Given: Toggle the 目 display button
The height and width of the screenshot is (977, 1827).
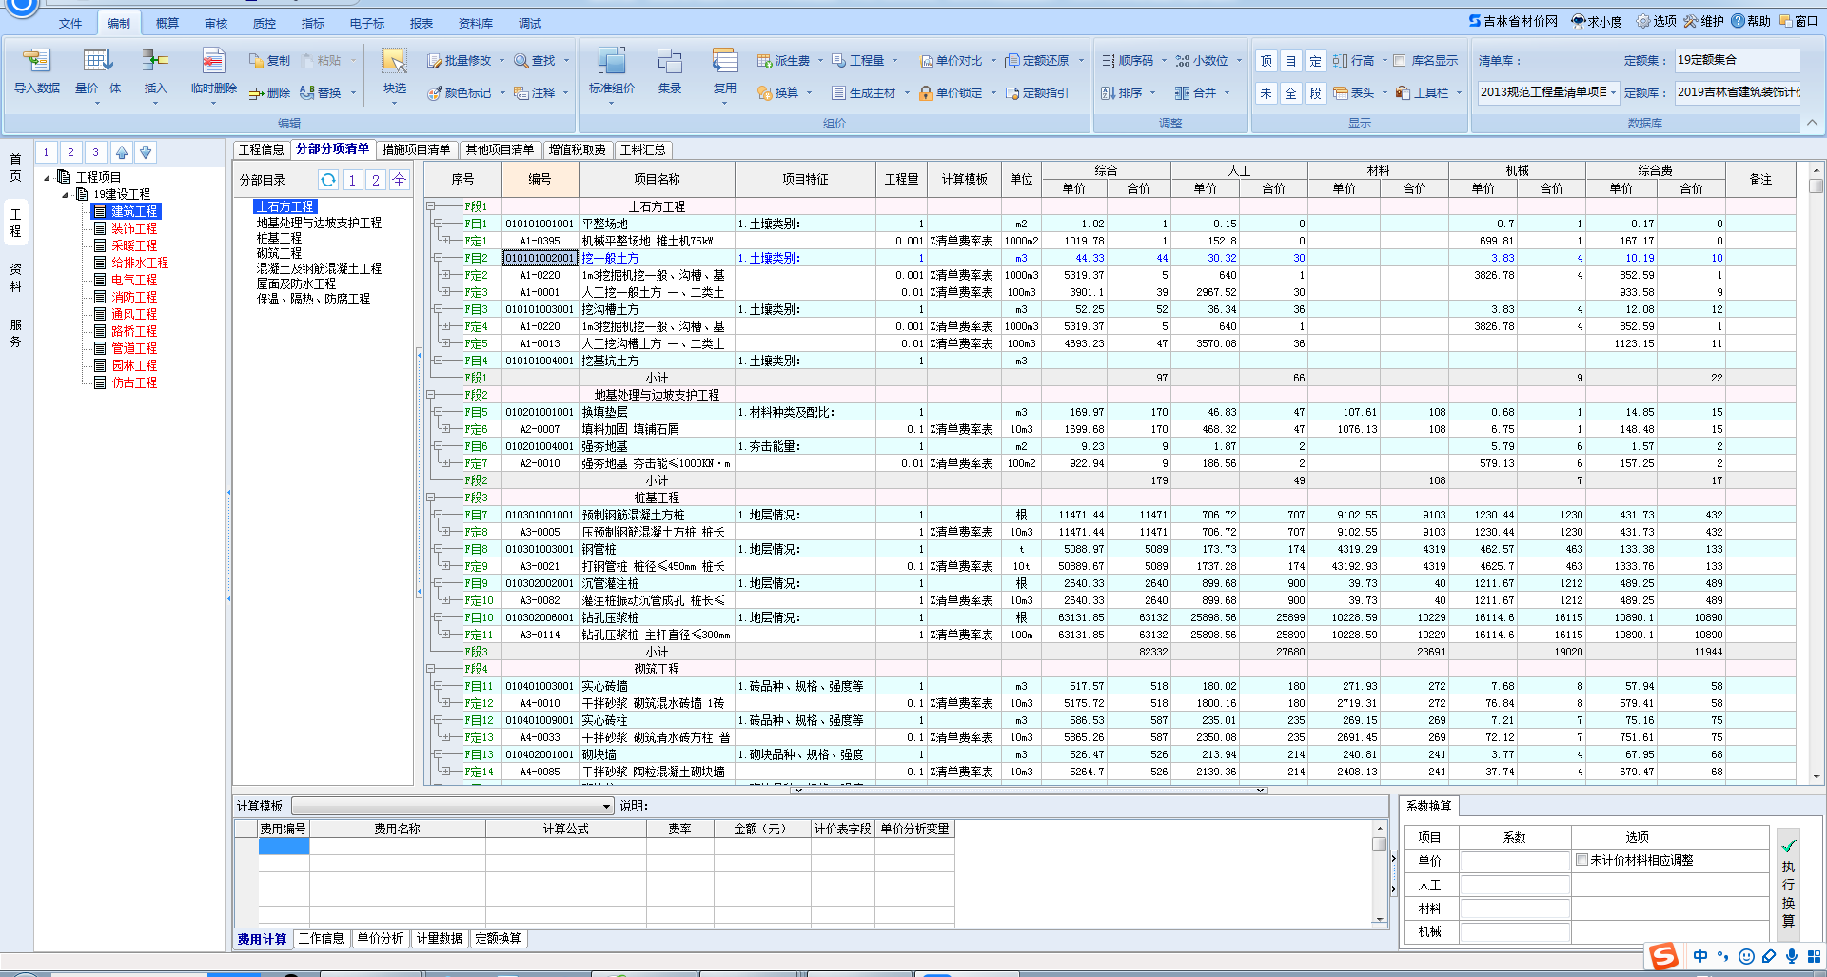Looking at the screenshot, I should (x=1290, y=61).
